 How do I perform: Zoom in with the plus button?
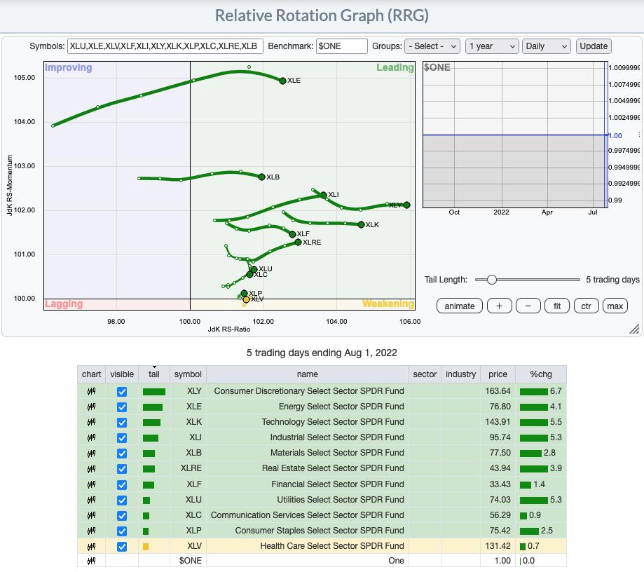(x=499, y=306)
